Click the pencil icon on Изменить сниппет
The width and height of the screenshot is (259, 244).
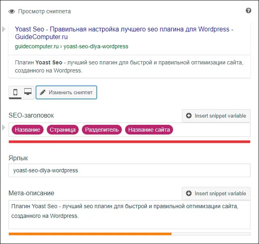[43, 92]
